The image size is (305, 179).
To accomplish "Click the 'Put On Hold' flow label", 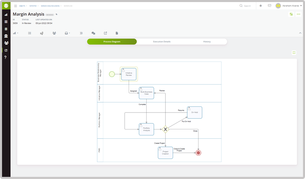I will [186, 121].
